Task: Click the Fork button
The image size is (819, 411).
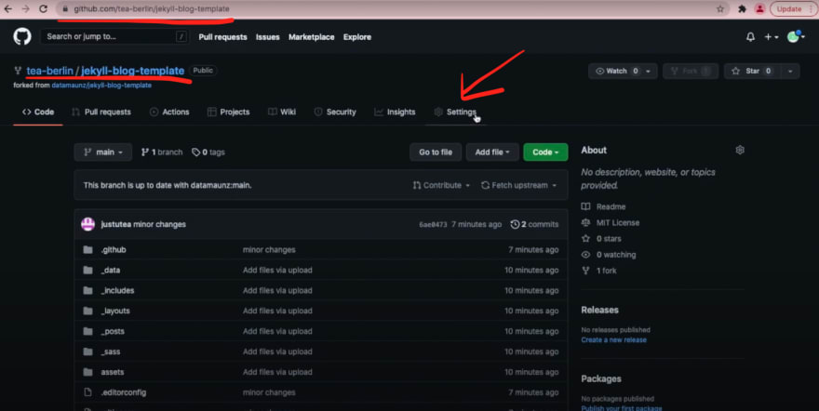Action: tap(691, 71)
